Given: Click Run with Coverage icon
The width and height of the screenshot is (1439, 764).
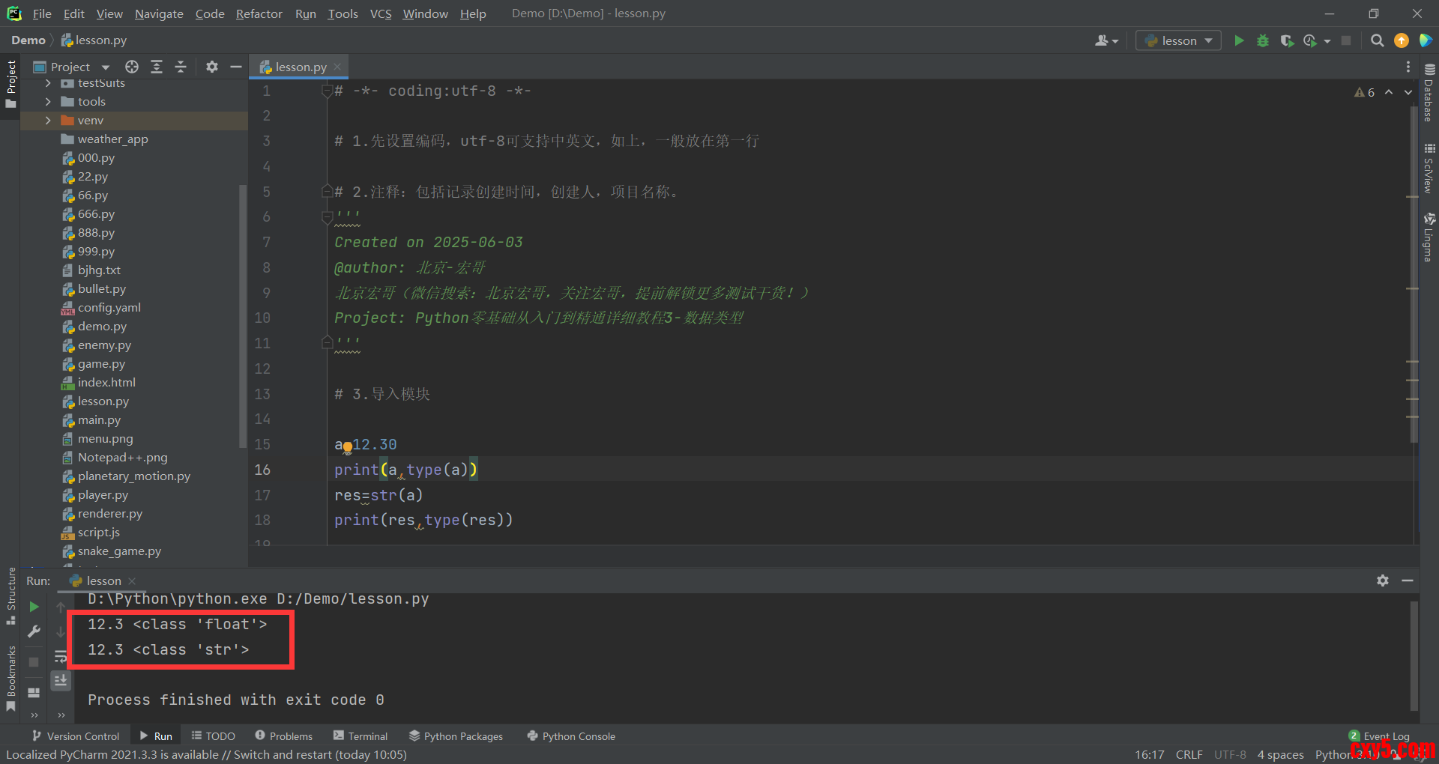Looking at the screenshot, I should point(1287,40).
